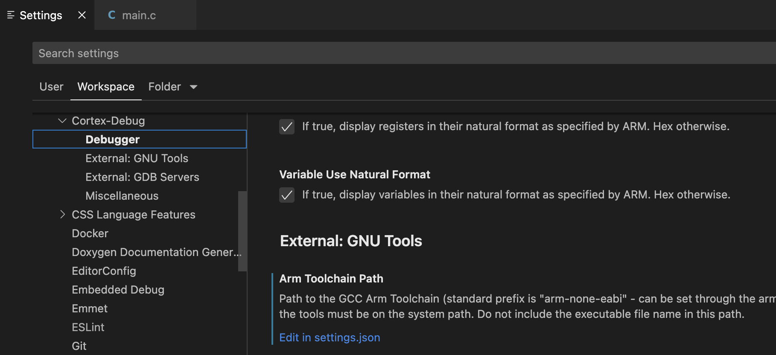Open the Git settings category

(x=79, y=346)
